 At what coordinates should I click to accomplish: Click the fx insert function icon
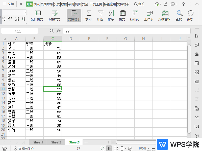[x=59, y=31]
